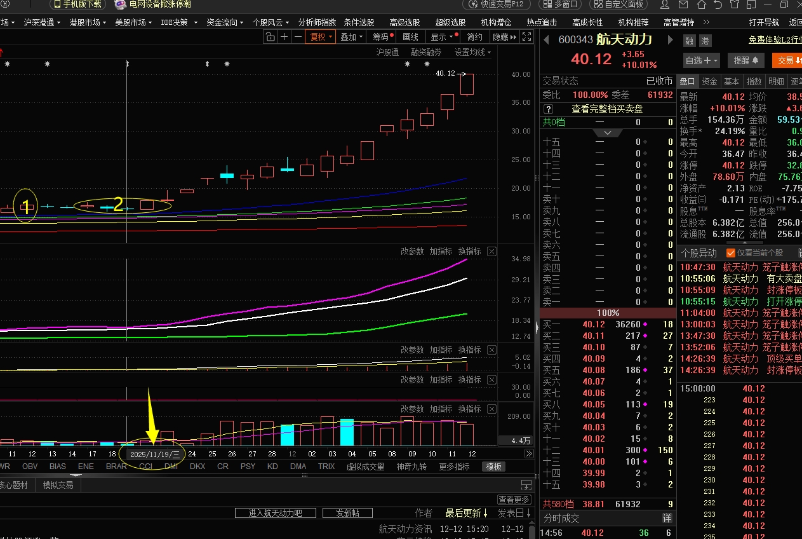The height and width of the screenshot is (539, 802).
Task: Click 进入航天动力吧 button
Action: [x=275, y=513]
